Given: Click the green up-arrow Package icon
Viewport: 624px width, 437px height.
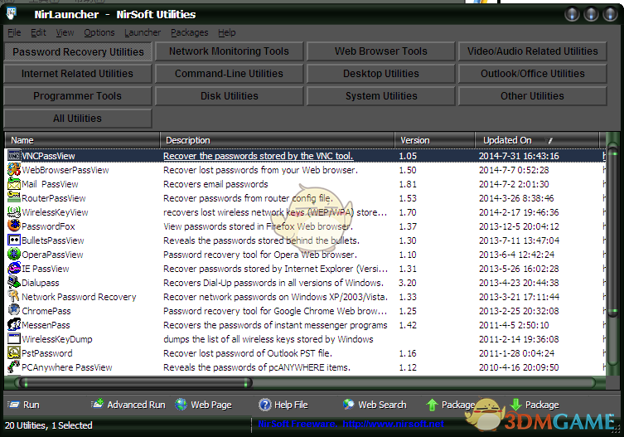Looking at the screenshot, I should (x=433, y=405).
